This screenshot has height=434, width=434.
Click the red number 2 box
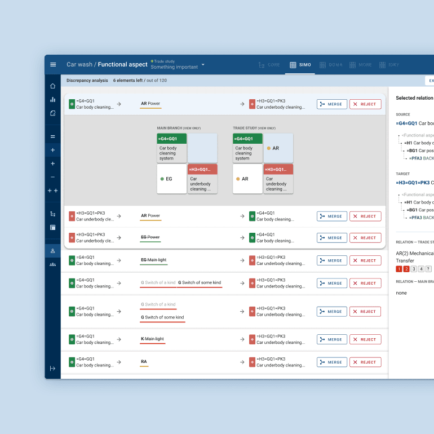coord(406,269)
